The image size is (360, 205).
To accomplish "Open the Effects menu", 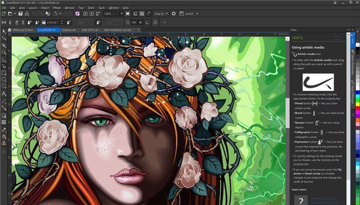I will click(57, 8).
